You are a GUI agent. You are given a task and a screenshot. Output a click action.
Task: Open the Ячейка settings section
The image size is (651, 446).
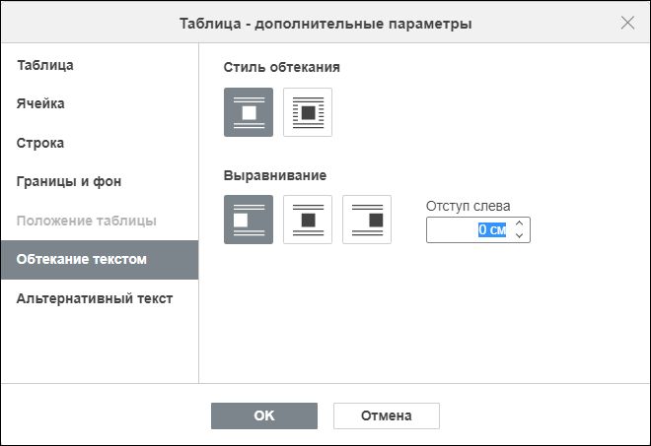click(x=100, y=103)
